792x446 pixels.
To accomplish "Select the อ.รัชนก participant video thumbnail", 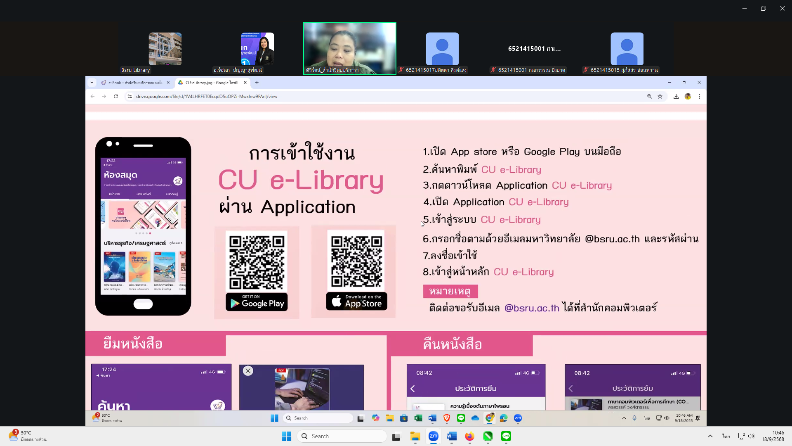I will (x=257, y=49).
